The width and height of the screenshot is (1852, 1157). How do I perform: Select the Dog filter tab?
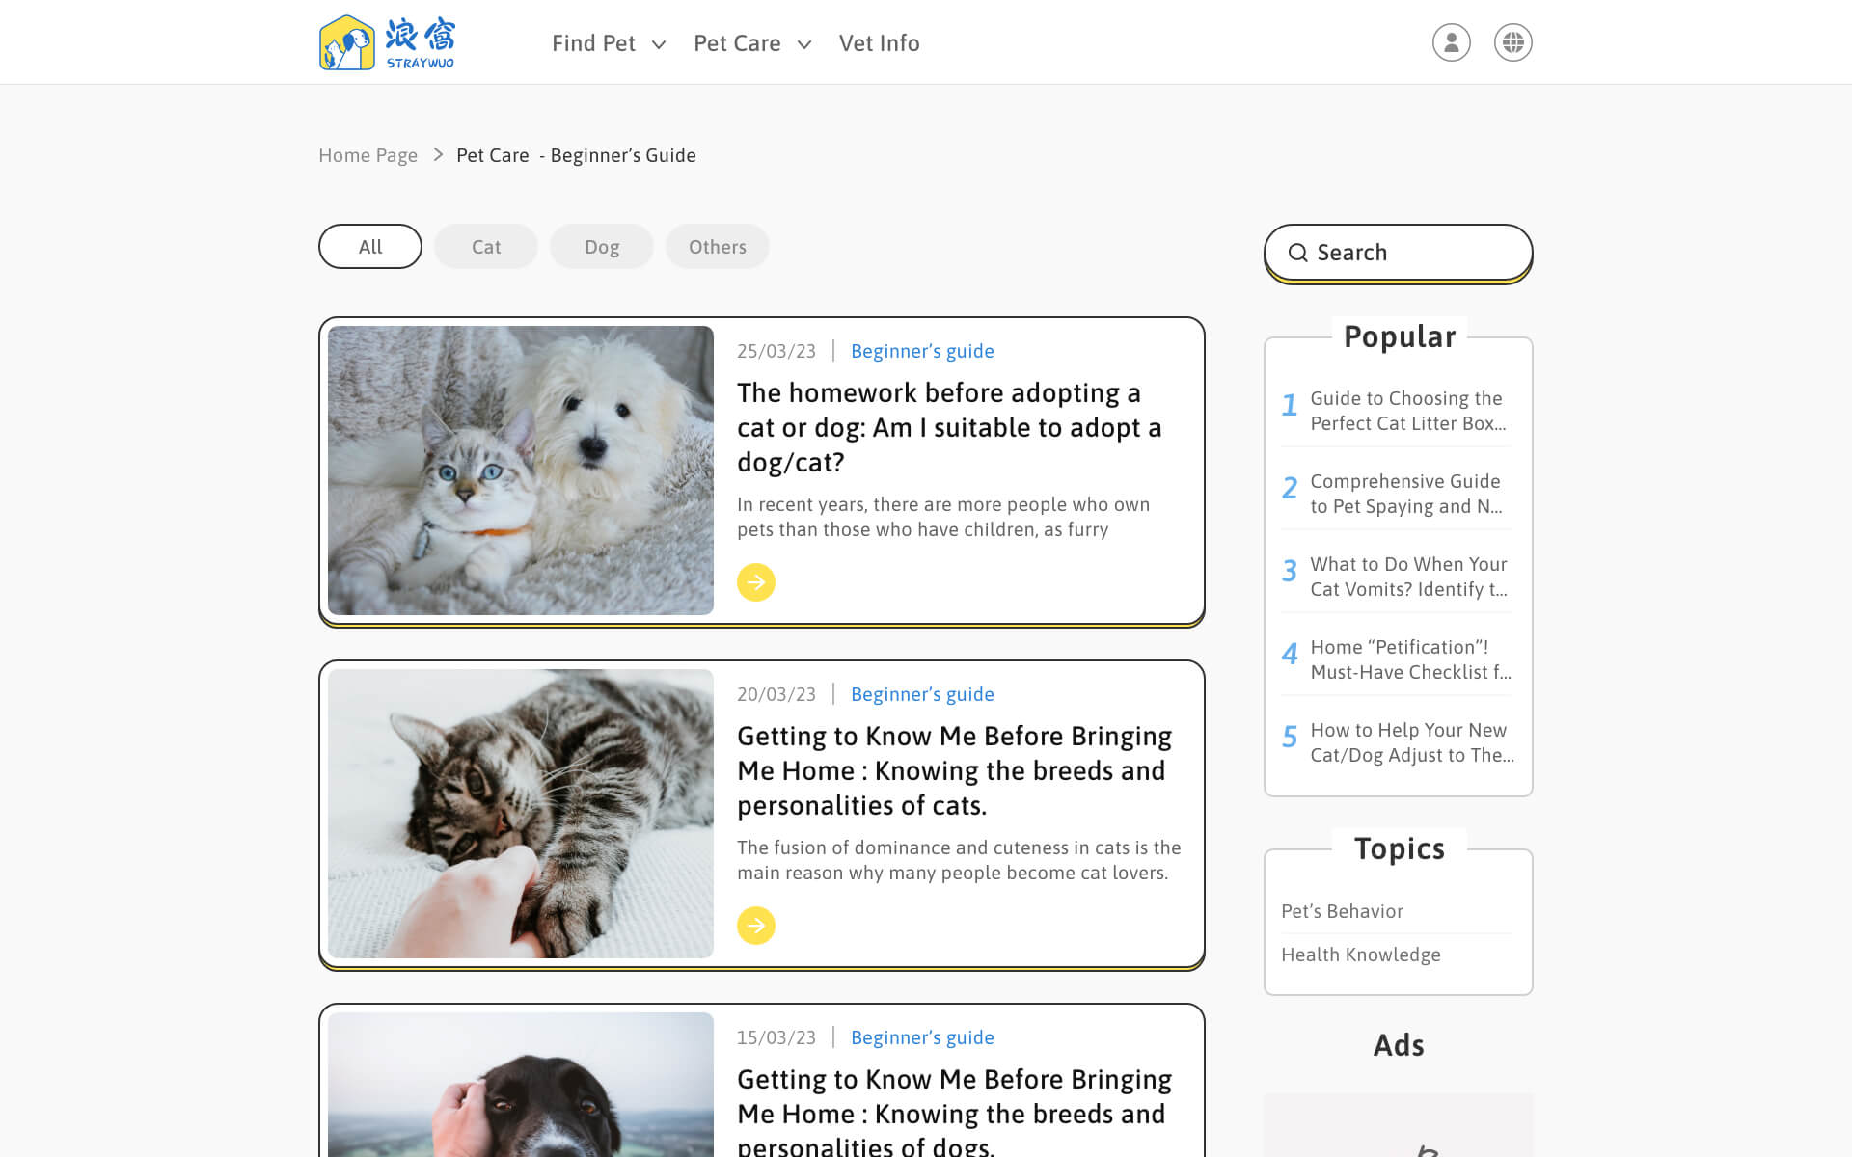click(x=602, y=247)
